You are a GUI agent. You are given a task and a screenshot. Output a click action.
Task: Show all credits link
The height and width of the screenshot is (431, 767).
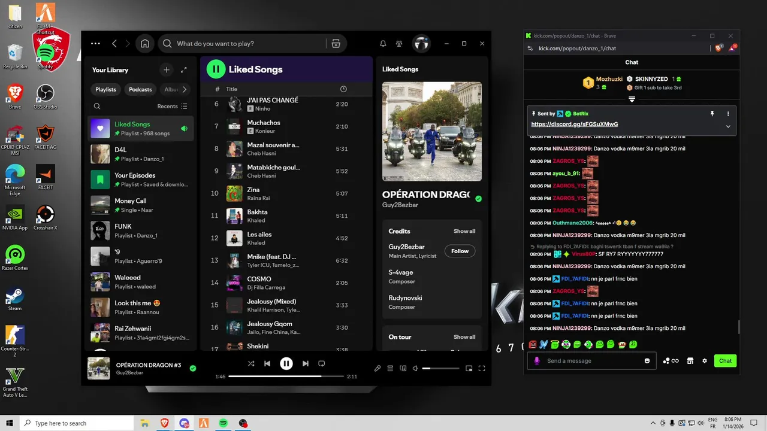point(464,231)
